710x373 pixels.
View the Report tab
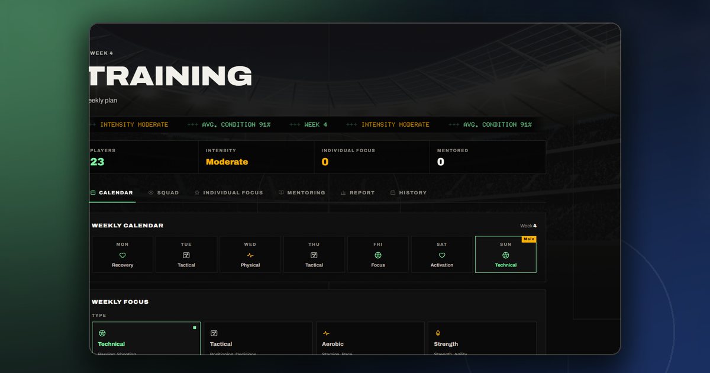pyautogui.click(x=357, y=192)
